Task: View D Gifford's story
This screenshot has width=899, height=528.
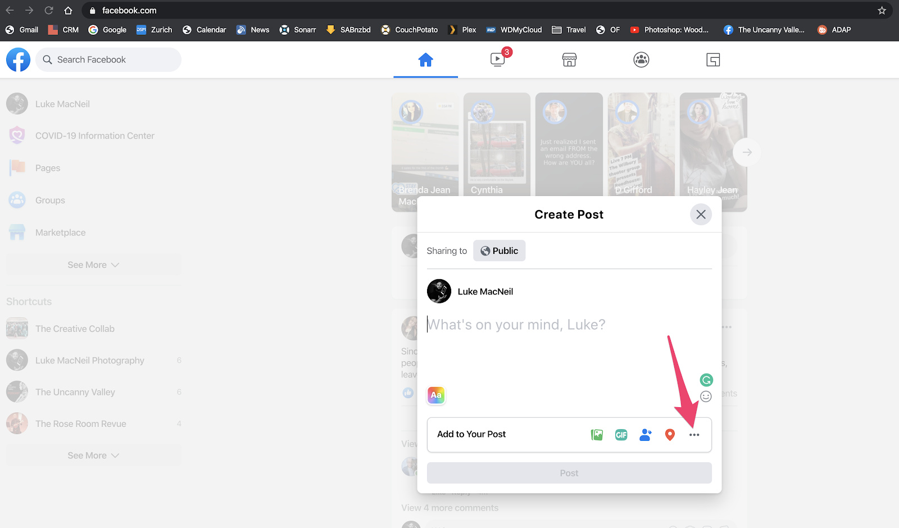Action: (641, 145)
